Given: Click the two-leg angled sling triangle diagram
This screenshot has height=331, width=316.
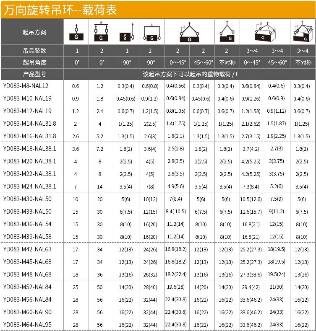Looking at the screenshot, I should pos(189,32).
